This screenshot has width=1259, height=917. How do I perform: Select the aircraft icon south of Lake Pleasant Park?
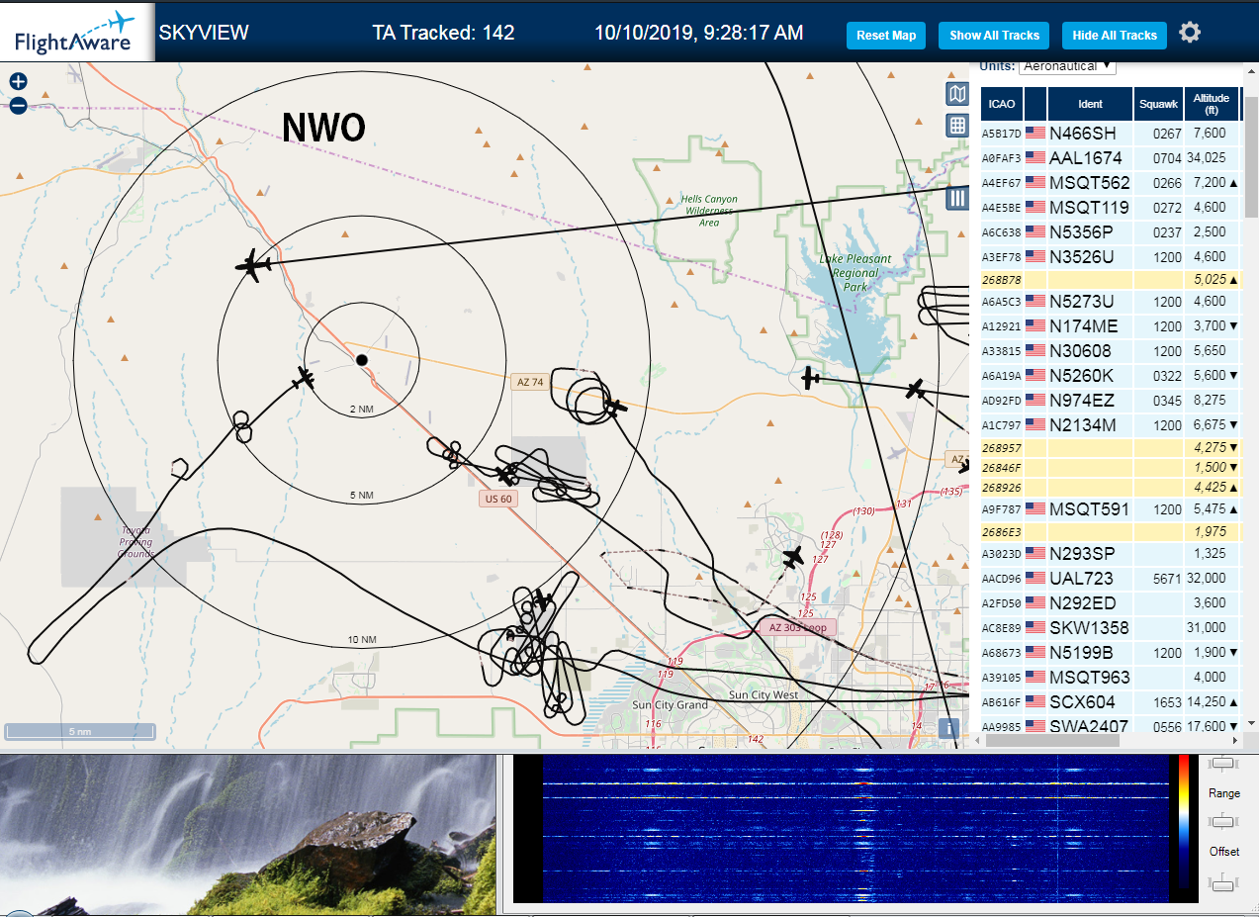(x=811, y=378)
